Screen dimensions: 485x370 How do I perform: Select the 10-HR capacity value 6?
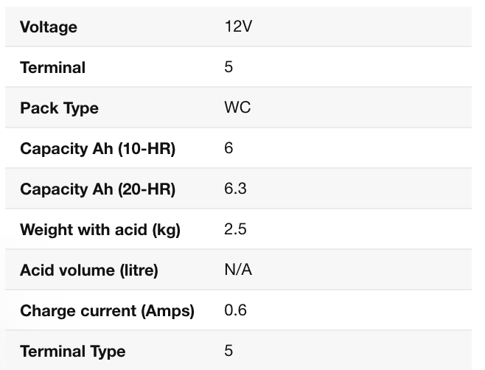[x=228, y=148]
